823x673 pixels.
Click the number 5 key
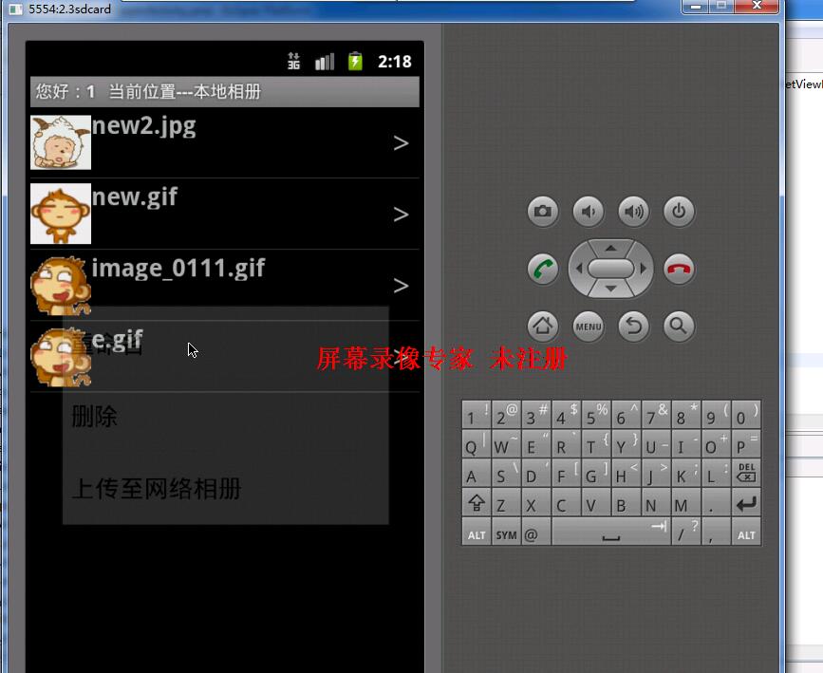click(596, 414)
